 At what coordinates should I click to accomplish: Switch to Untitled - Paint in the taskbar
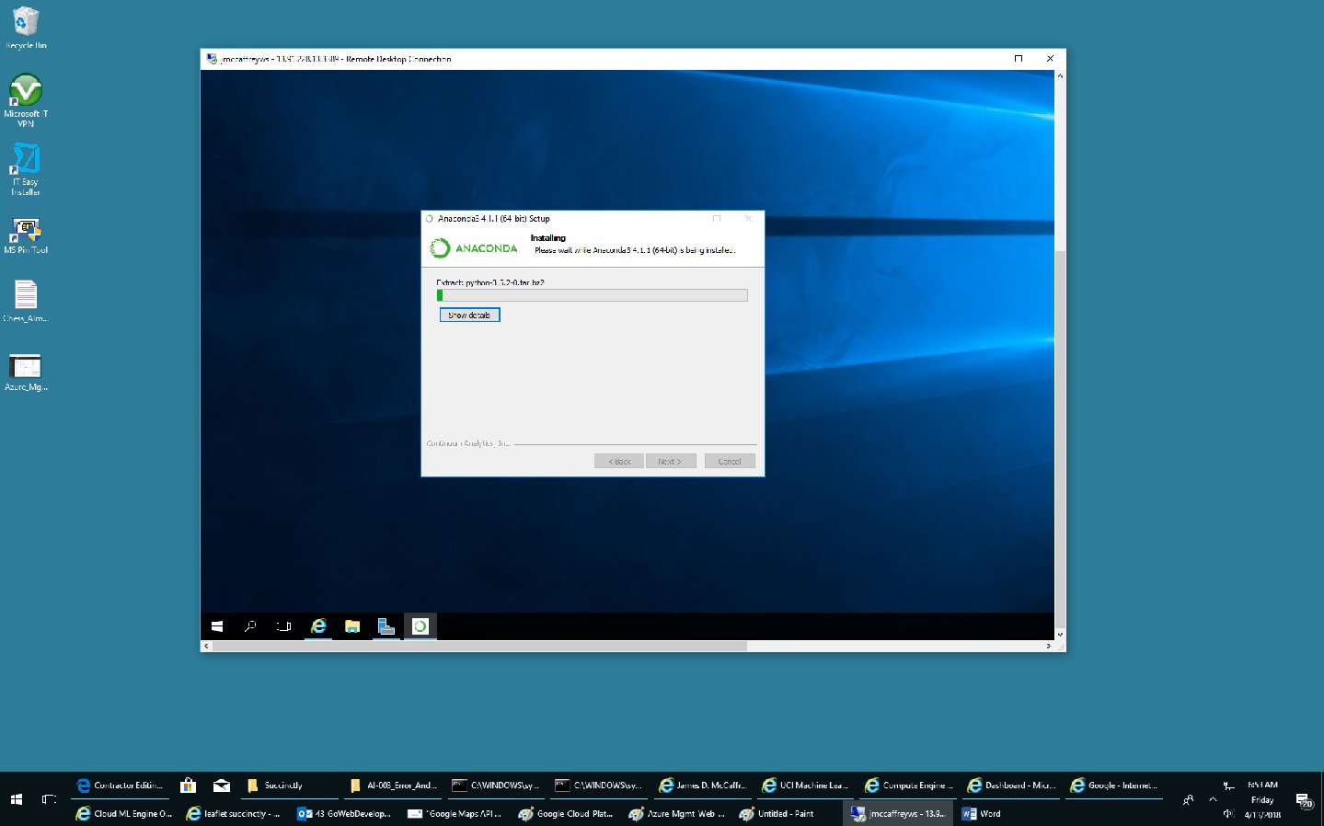pyautogui.click(x=777, y=814)
